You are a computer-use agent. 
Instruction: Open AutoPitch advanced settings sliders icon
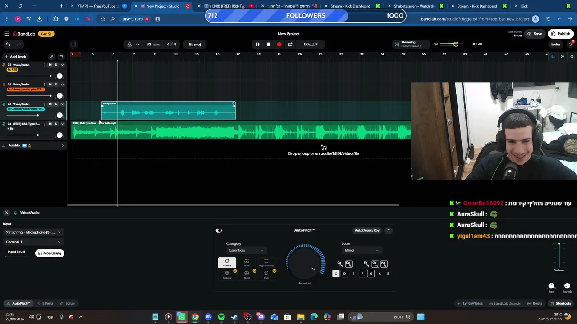[x=388, y=230]
